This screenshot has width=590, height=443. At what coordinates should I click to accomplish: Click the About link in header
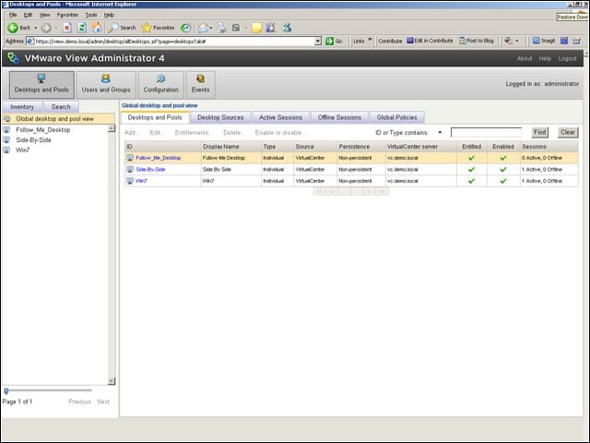click(x=525, y=58)
